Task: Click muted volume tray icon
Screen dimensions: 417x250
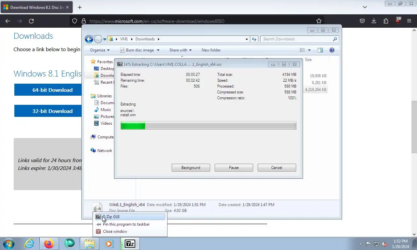Action: click(x=384, y=244)
